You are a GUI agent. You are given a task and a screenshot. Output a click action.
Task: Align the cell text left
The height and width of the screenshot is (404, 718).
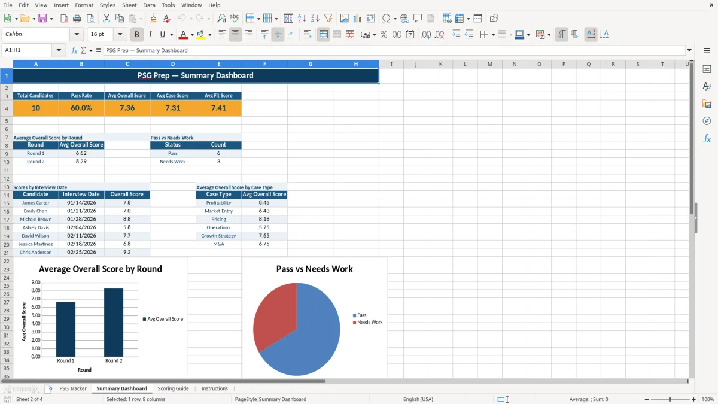coord(222,35)
